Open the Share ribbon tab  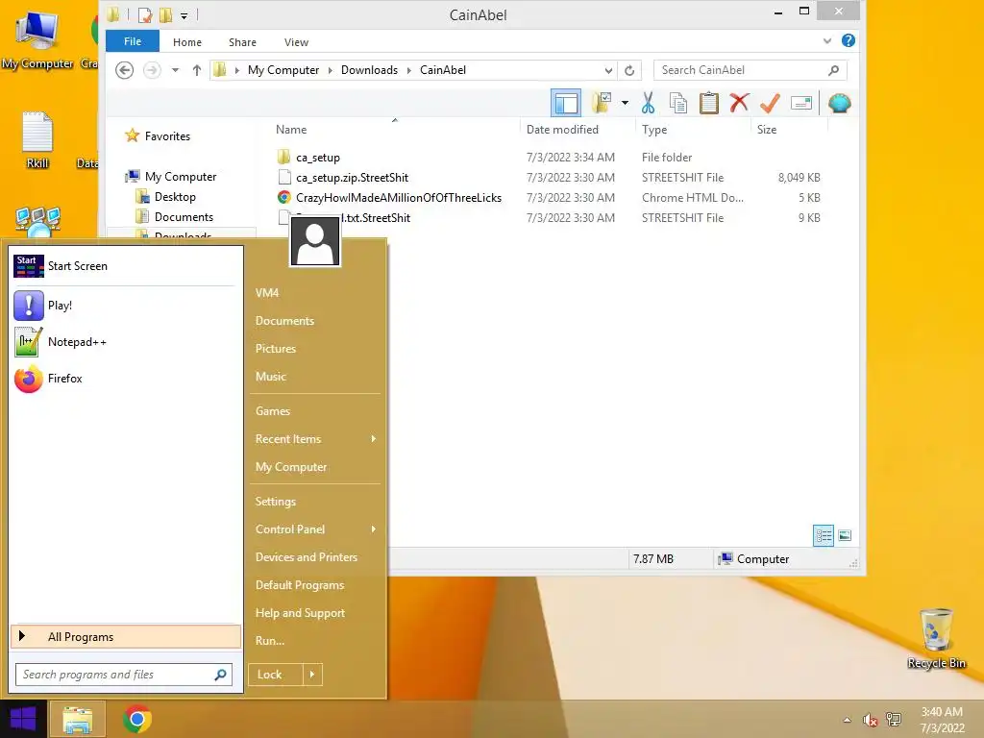(x=242, y=42)
